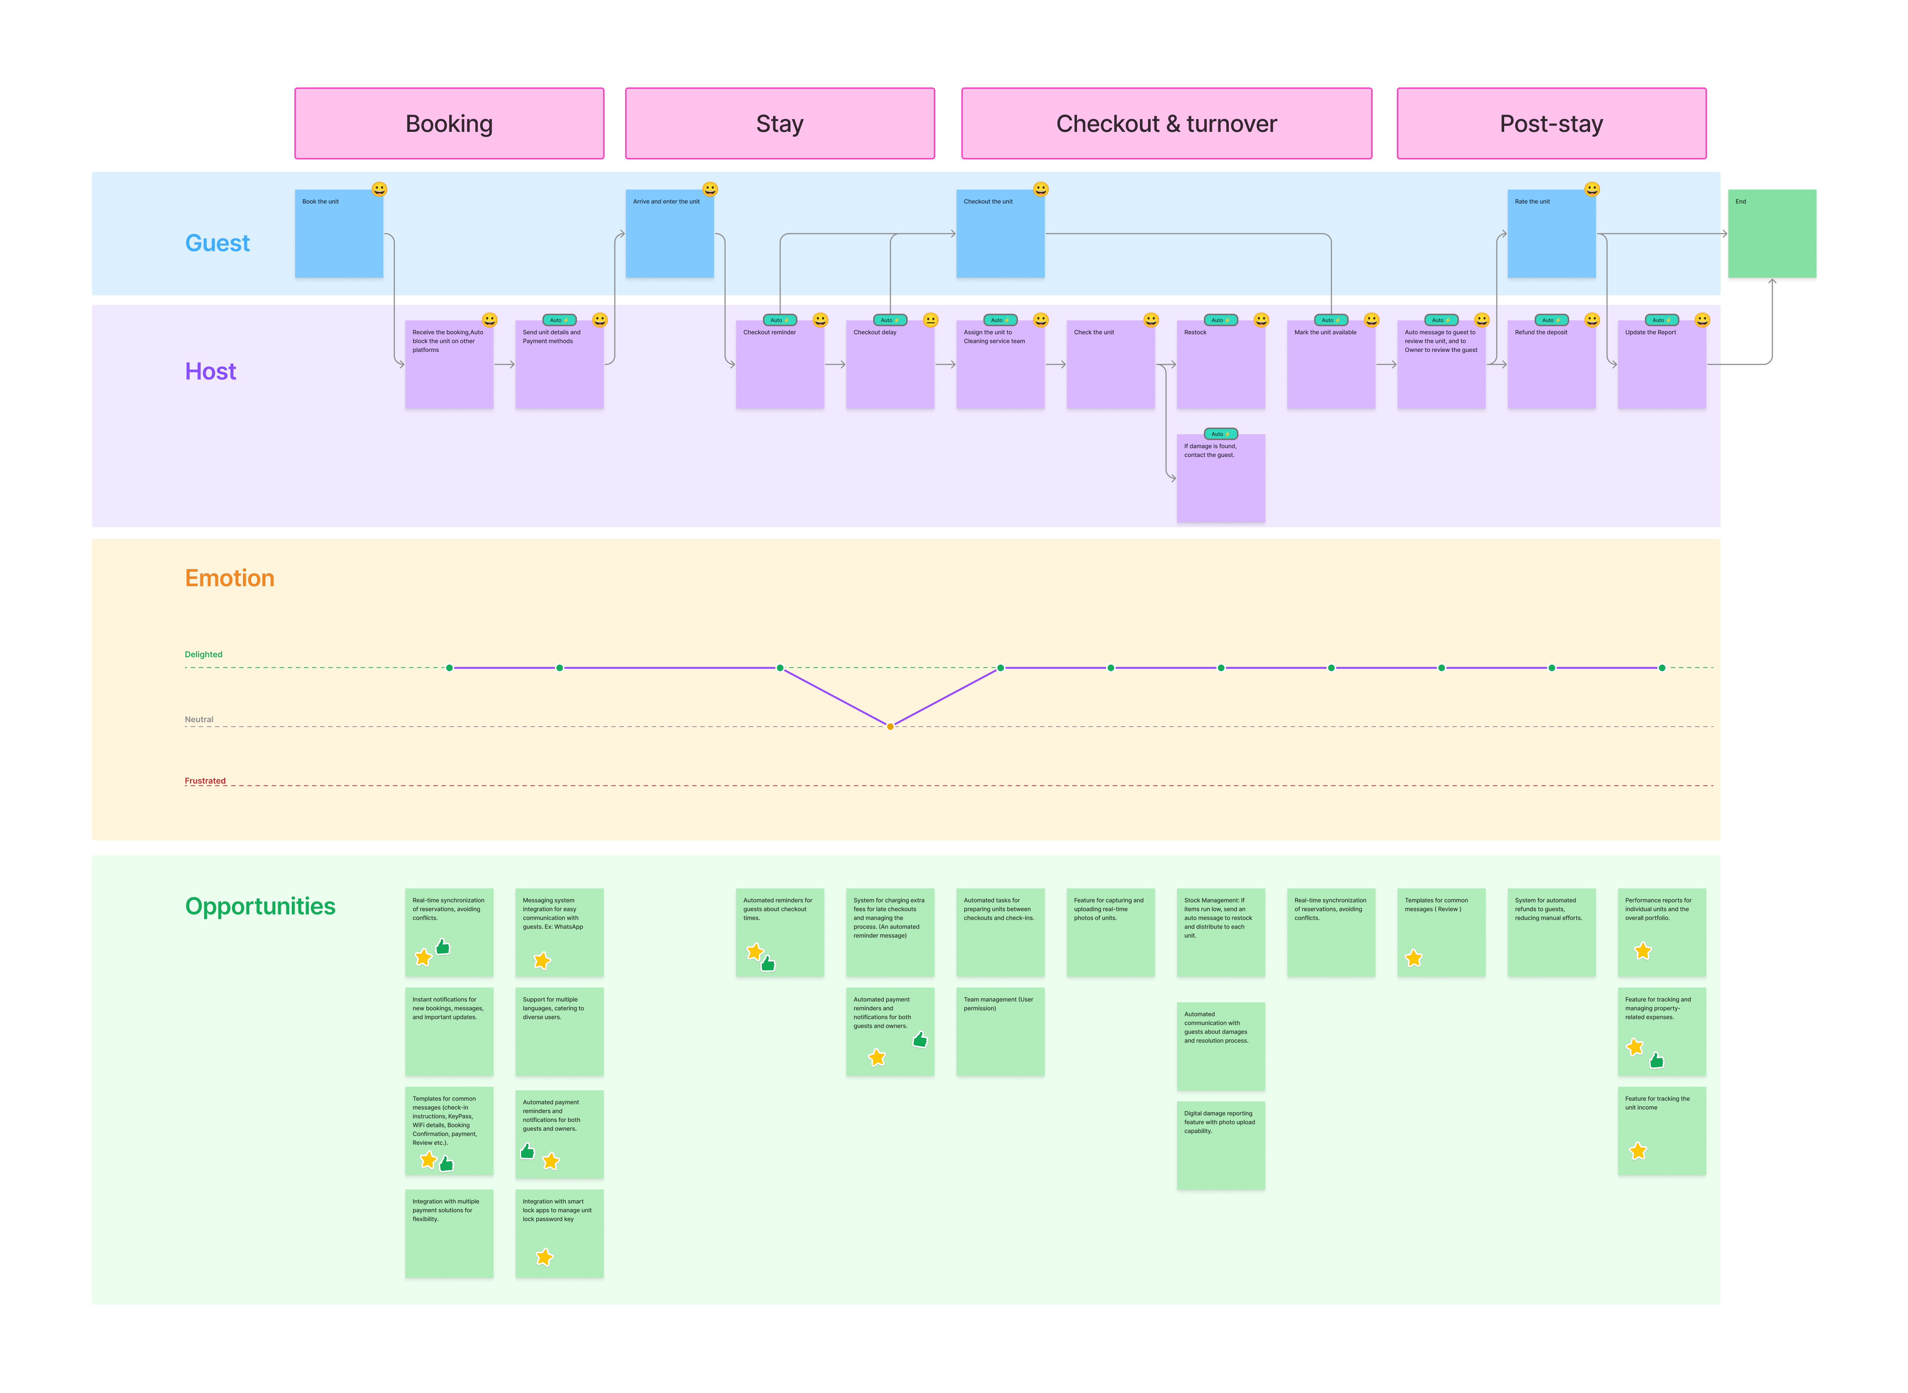Screen dimensions: 1908x1393
Task: Click the neutral face emoji on Checkout delay note
Action: (x=930, y=320)
